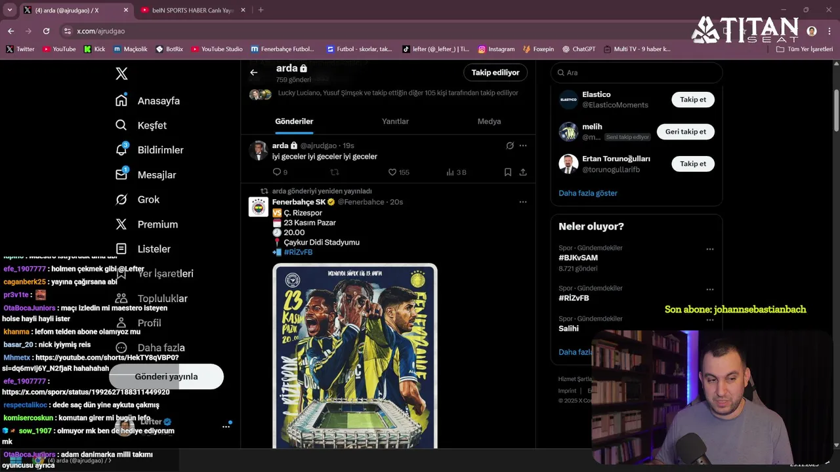Open more options for #BJKvSAM trend

710,249
